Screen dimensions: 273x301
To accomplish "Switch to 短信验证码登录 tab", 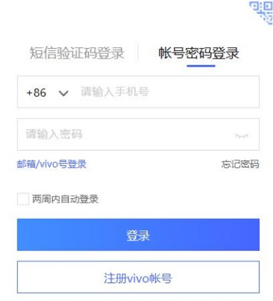I will (77, 53).
